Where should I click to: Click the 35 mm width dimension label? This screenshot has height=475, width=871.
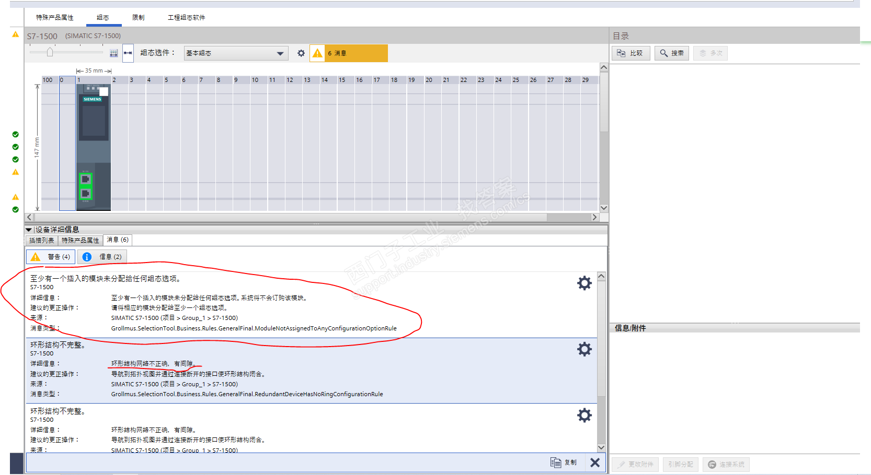(94, 70)
